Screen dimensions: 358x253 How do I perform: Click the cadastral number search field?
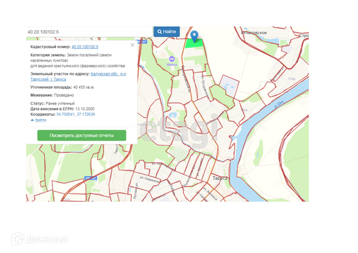[89, 32]
